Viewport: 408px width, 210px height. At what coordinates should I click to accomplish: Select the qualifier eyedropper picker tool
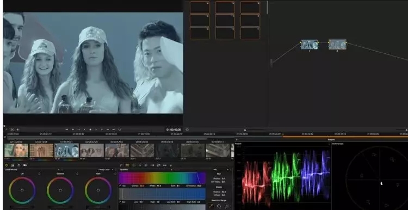[211, 206]
